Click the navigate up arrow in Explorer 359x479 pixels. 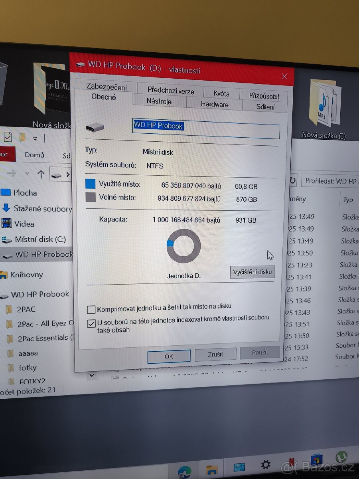[41, 173]
